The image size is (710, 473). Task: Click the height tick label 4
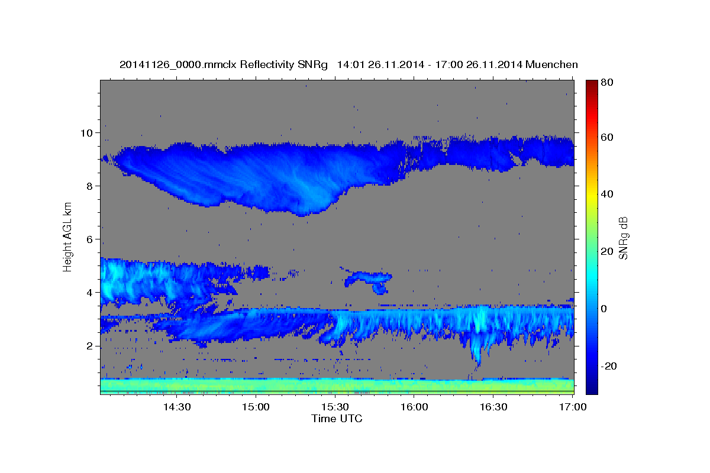tap(90, 293)
